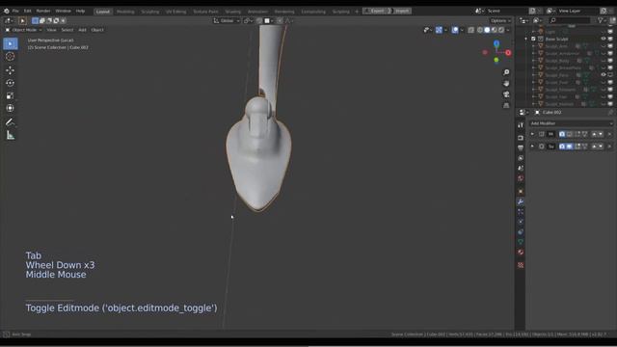Open the viewport Add menu

tap(82, 30)
